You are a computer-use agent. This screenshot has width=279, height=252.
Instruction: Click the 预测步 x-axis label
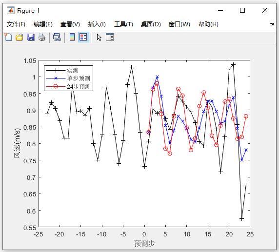(x=144, y=243)
